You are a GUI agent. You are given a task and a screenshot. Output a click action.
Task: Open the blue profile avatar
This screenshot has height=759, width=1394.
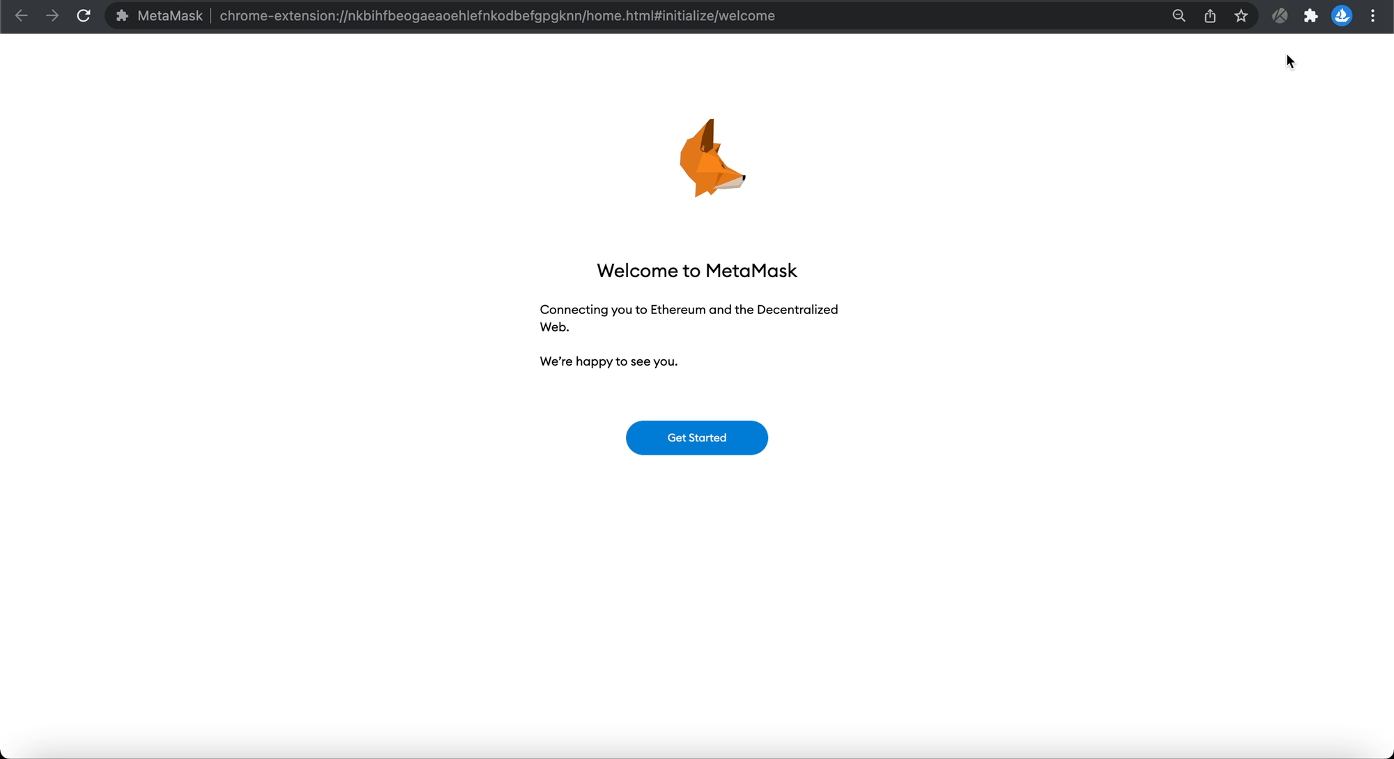click(x=1342, y=15)
